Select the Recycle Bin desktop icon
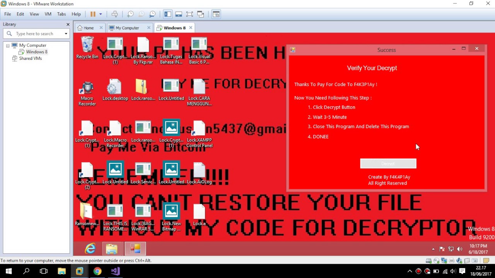The image size is (495, 278). pos(87,47)
